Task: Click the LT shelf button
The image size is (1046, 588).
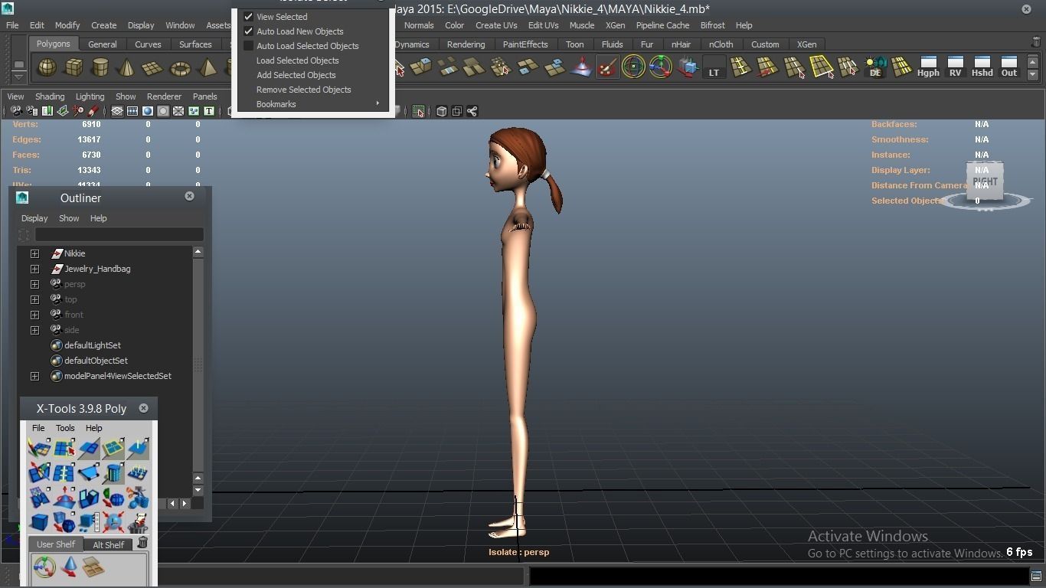Action: point(714,68)
